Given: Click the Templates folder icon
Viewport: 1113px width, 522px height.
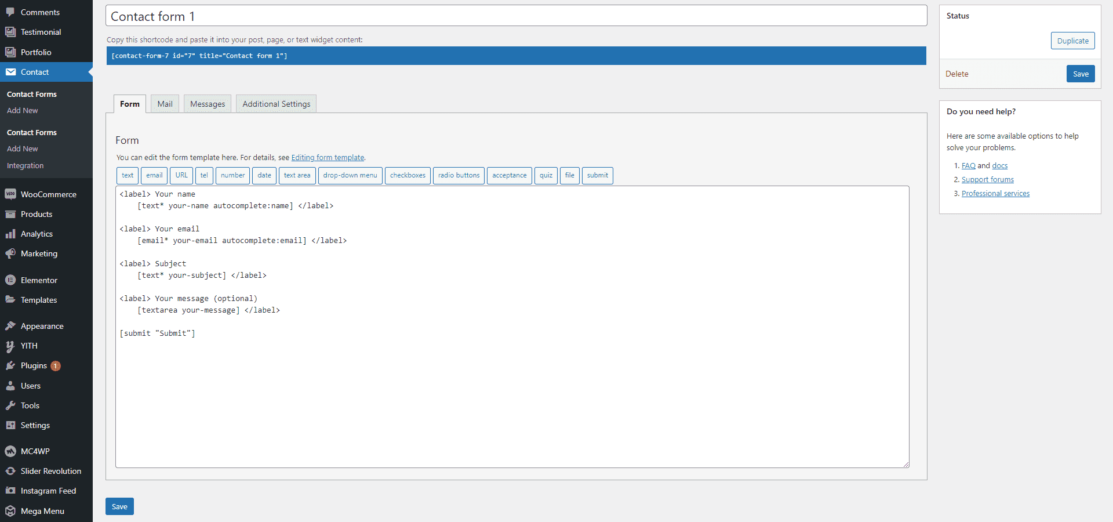Looking at the screenshot, I should [x=10, y=300].
